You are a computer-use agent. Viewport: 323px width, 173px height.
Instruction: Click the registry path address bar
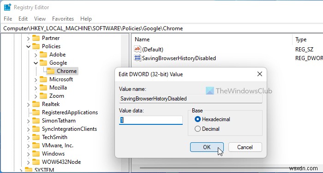(x=161, y=28)
